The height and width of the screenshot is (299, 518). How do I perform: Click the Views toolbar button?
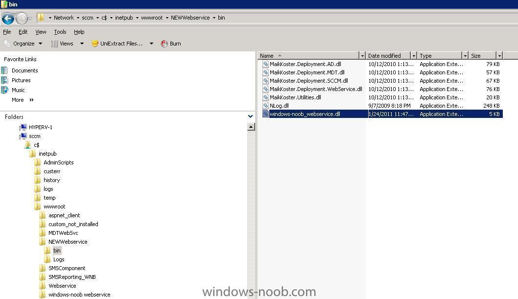pos(62,44)
